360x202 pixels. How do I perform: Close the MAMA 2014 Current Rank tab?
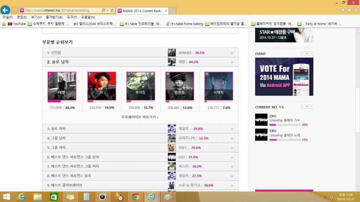point(166,11)
